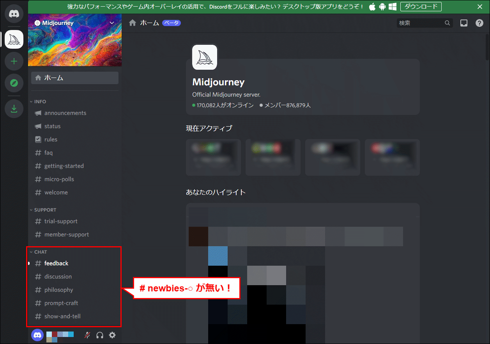This screenshot has height=344, width=490.
Task: Click the Android download icon in banner
Action: tap(382, 7)
